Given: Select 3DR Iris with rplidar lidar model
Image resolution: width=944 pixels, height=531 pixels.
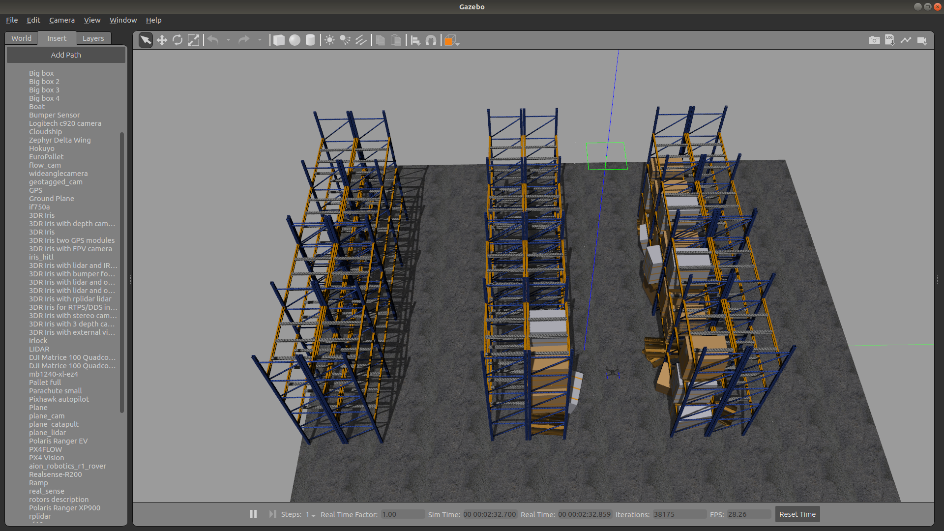Looking at the screenshot, I should click(70, 299).
